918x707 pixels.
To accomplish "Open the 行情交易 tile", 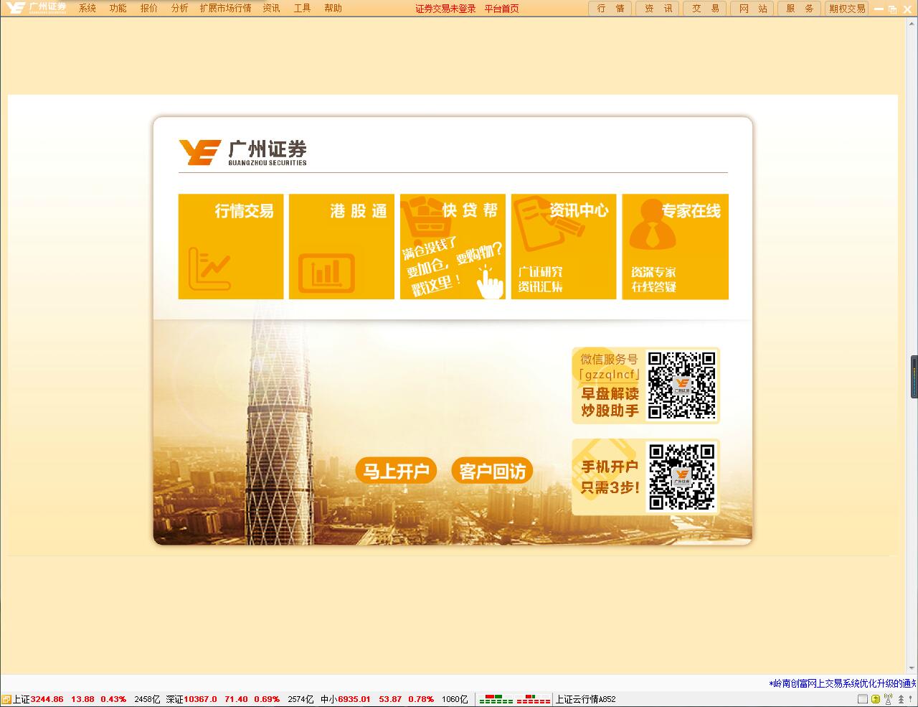I will (230, 246).
